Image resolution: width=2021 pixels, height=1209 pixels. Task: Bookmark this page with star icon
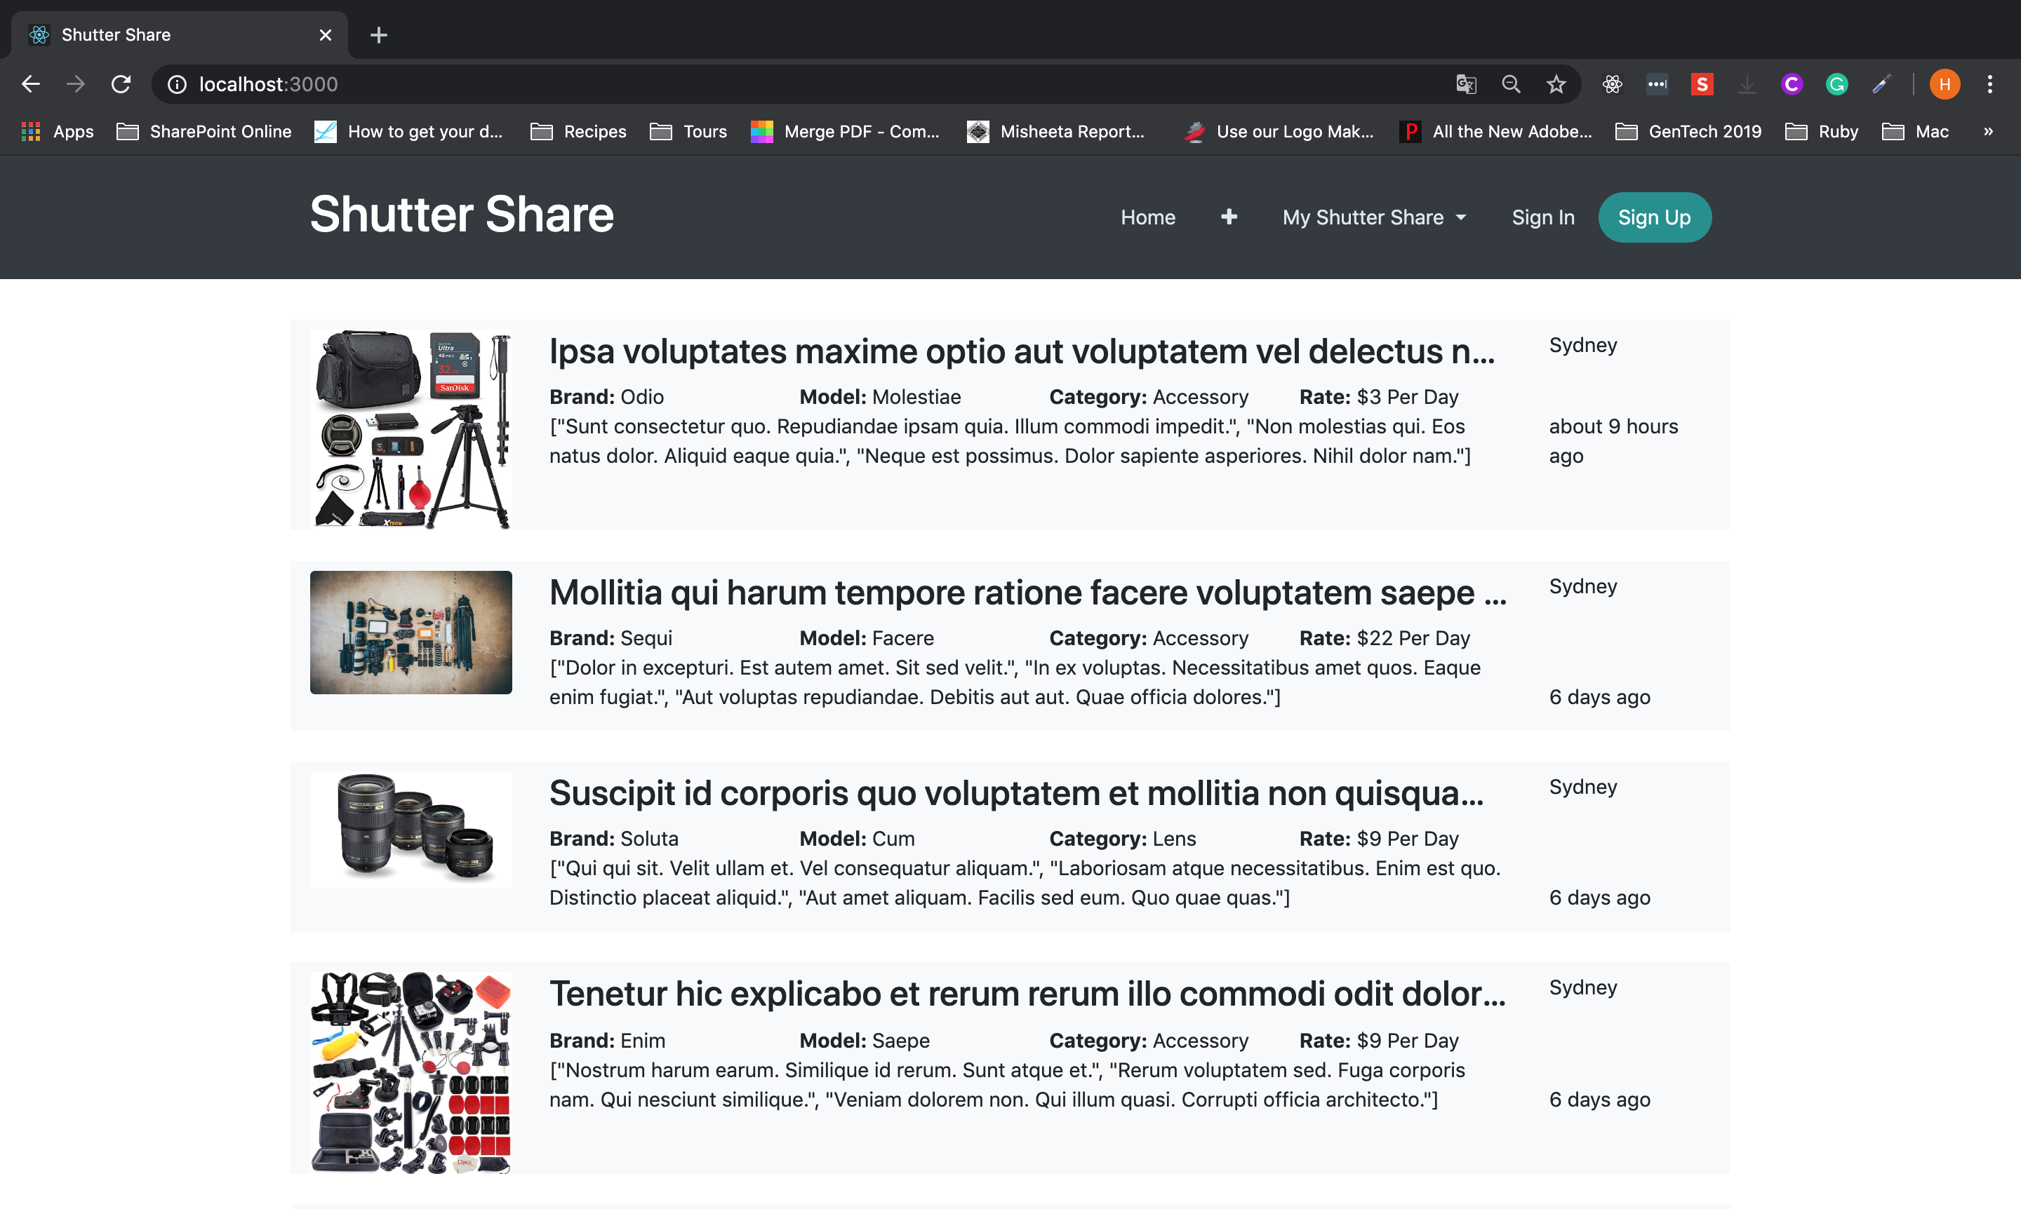1556,84
